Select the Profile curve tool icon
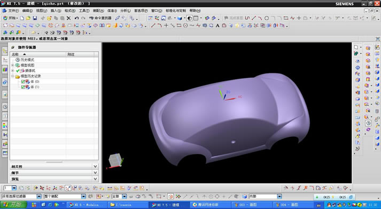The image size is (381, 209). (x=247, y=18)
